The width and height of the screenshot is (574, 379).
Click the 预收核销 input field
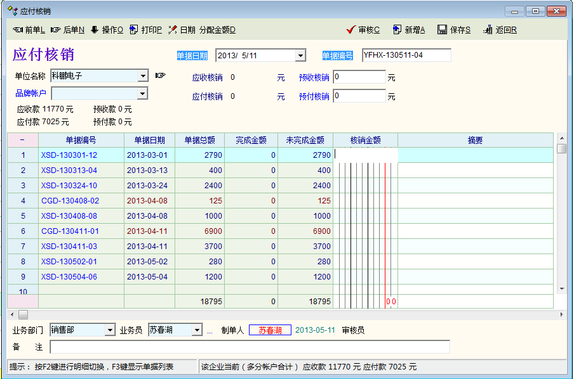click(359, 77)
